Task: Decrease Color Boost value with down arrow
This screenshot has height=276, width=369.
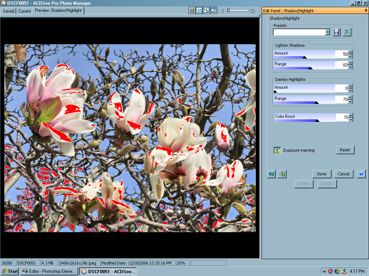Action: click(x=351, y=119)
